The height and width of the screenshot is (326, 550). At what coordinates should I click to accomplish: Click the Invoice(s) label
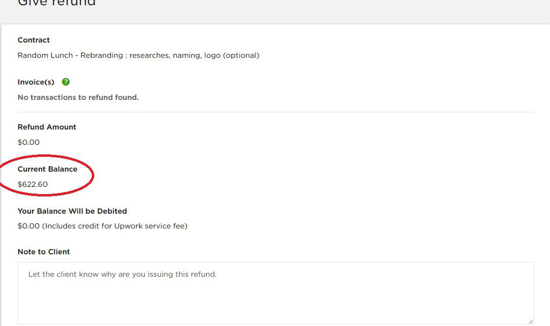coord(36,82)
